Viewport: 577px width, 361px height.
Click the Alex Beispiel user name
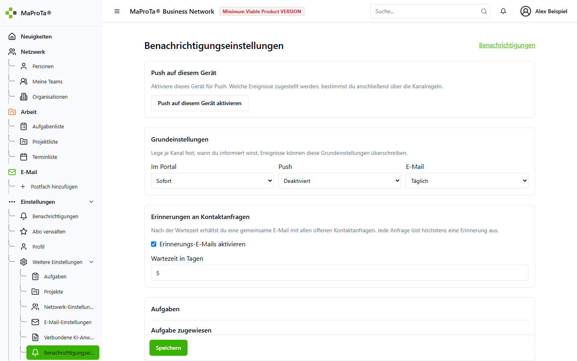[x=551, y=11]
